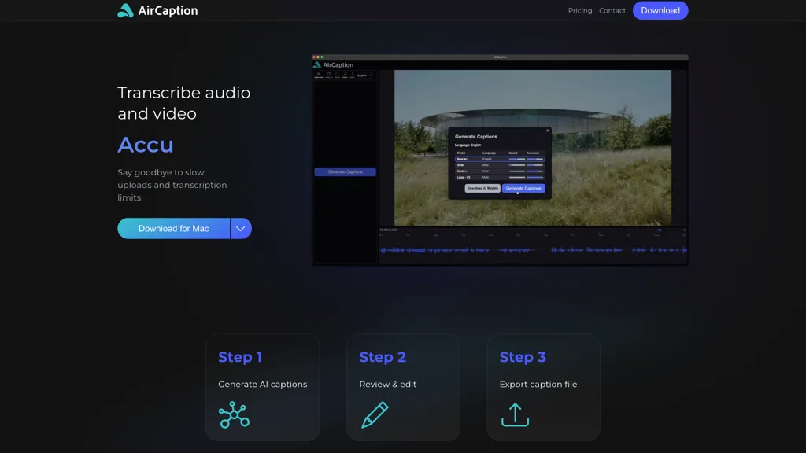Click the AirCaption triangle logo
Image resolution: width=806 pixels, height=453 pixels.
(126, 10)
